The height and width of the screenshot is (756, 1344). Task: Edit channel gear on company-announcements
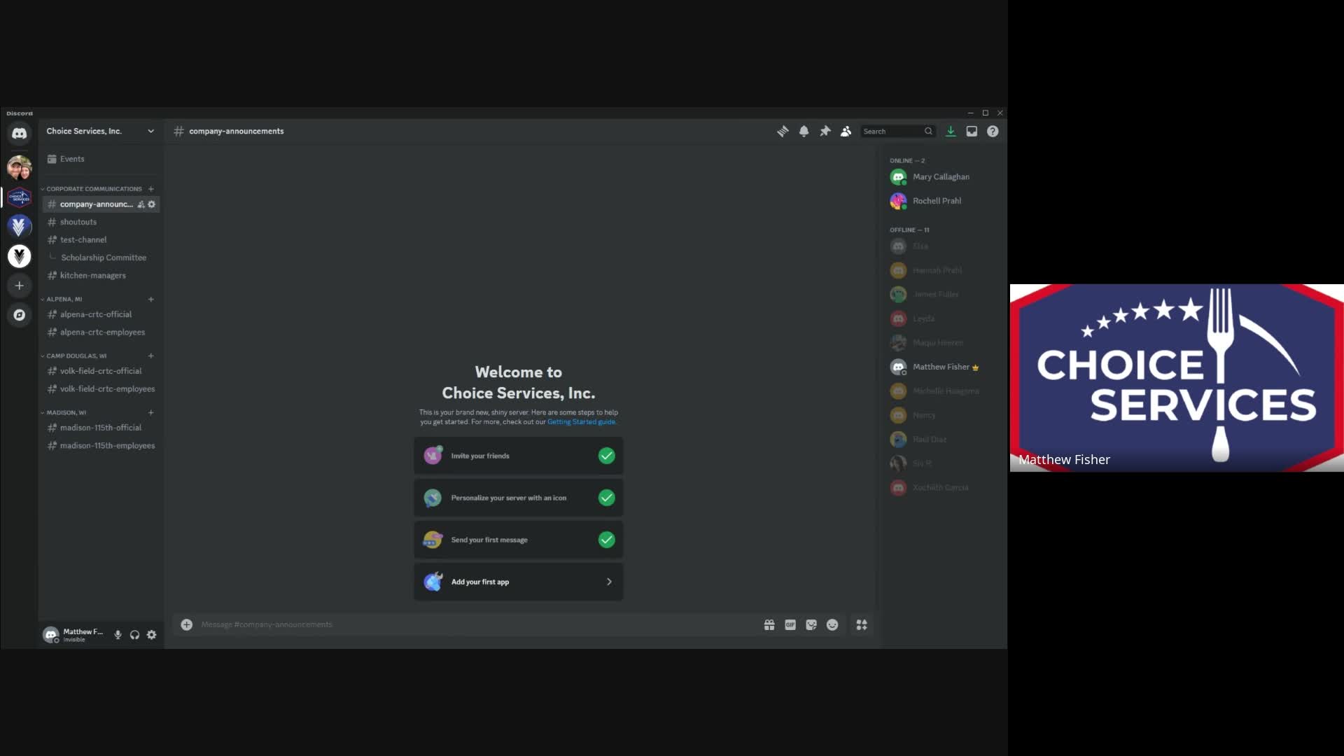[x=152, y=204]
